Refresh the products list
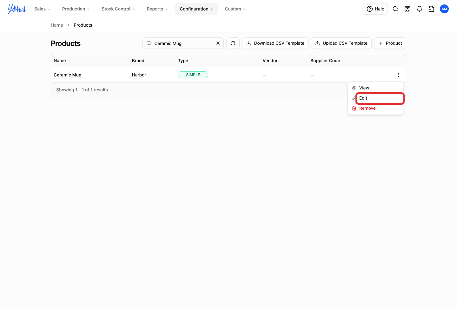The image size is (457, 309). [x=233, y=43]
